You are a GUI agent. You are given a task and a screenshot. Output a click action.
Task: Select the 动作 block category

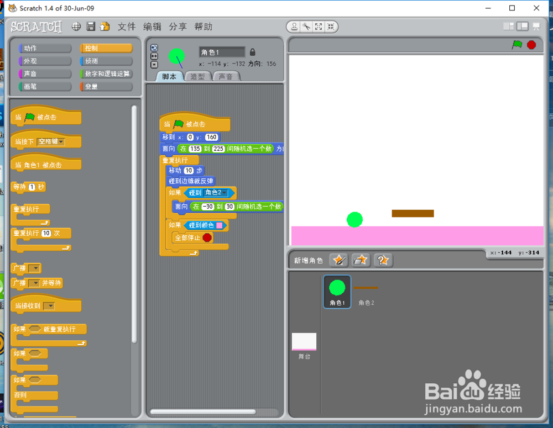click(45, 48)
